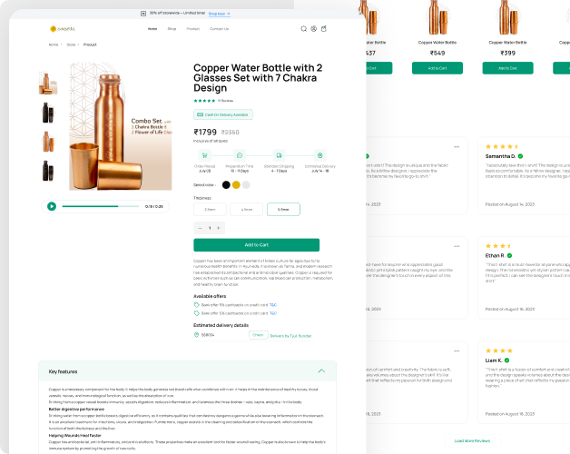
Task: Choose the 4.5mm thickness option
Action: coord(246,209)
